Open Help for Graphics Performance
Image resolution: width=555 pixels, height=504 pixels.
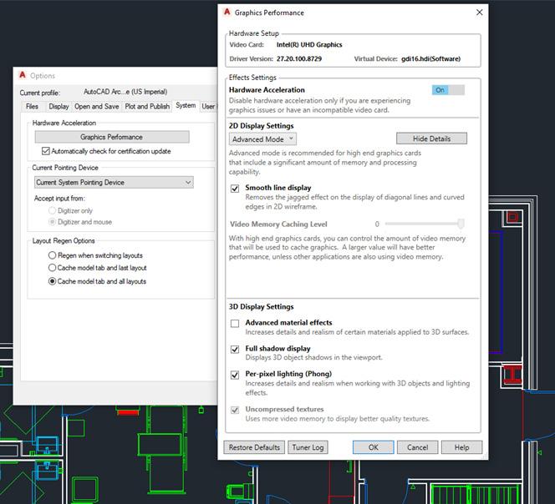click(461, 447)
